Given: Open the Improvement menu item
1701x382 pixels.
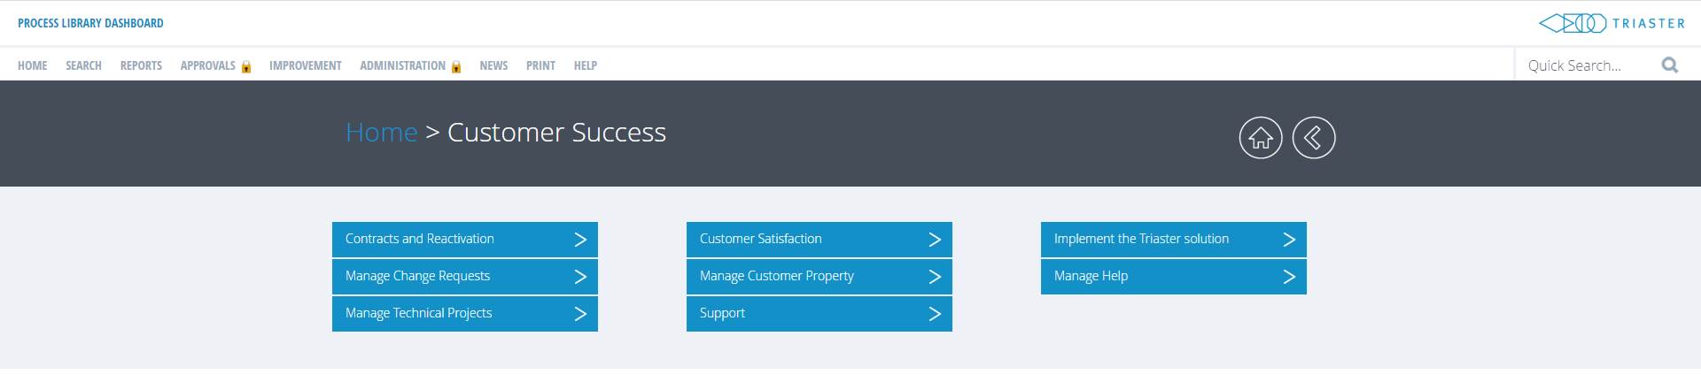Looking at the screenshot, I should (306, 65).
